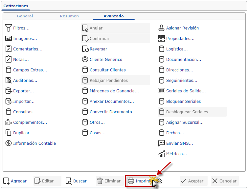Click the Complementos puzzle piece icon
Viewport: 248px width, 189px height.
coord(9,122)
